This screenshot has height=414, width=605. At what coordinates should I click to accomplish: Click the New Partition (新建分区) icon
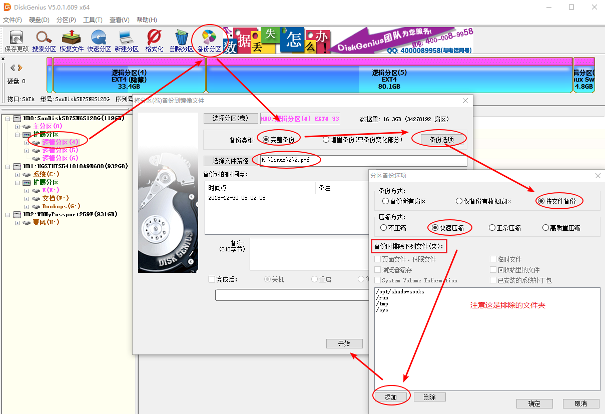(x=126, y=41)
